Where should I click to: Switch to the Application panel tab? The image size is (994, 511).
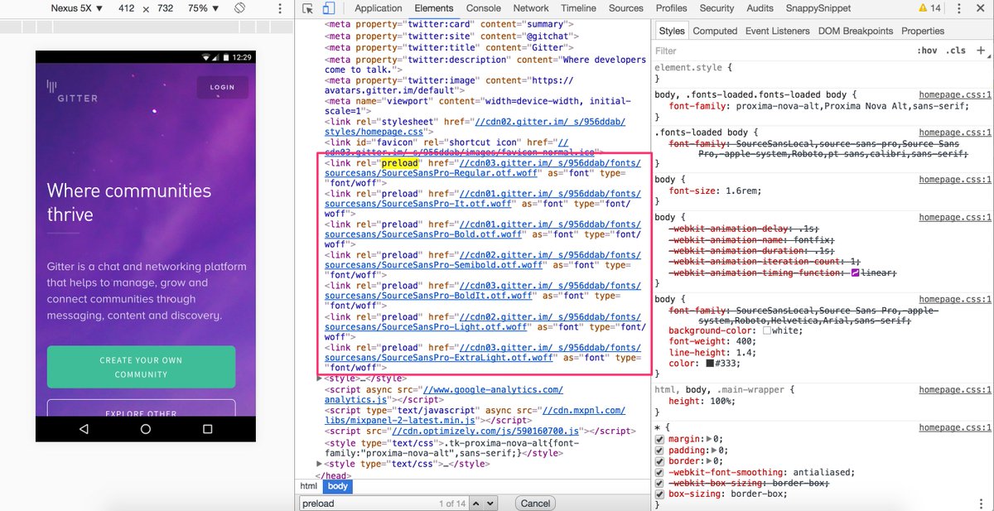click(x=379, y=8)
